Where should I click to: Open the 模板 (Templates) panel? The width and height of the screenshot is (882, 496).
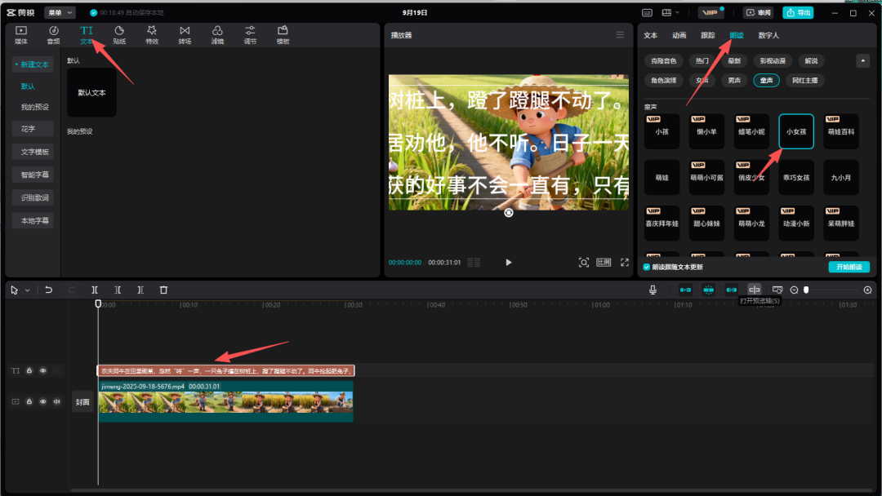click(283, 35)
